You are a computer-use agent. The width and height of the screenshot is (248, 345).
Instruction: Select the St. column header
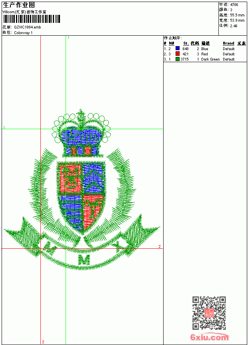pos(186,43)
